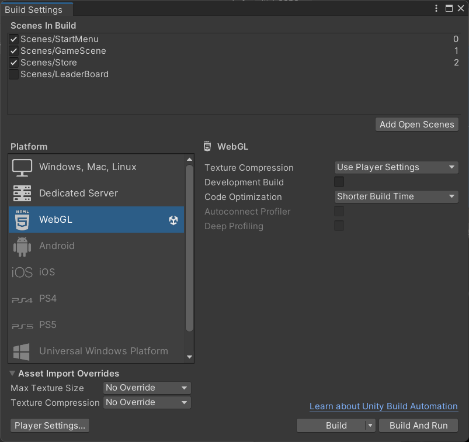Enable the Development Build checkbox

click(x=339, y=182)
